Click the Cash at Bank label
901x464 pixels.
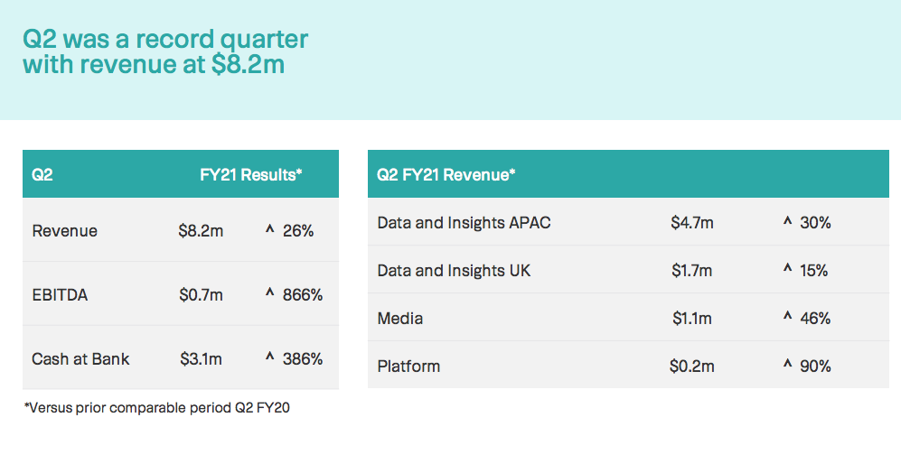click(80, 359)
